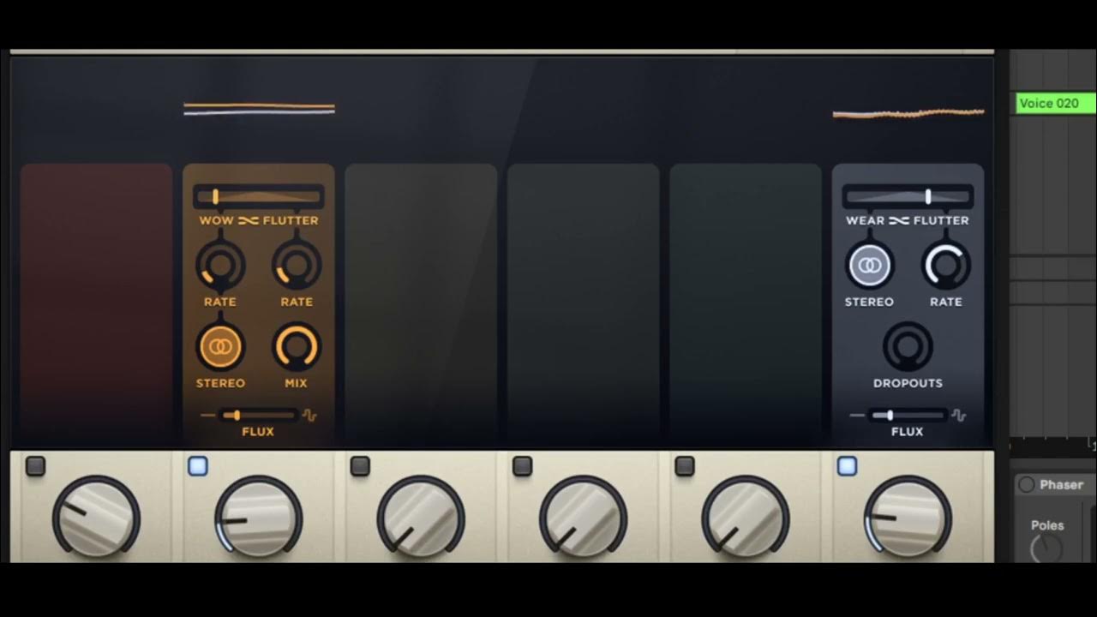Enable the fifth module's power checkbox

684,466
